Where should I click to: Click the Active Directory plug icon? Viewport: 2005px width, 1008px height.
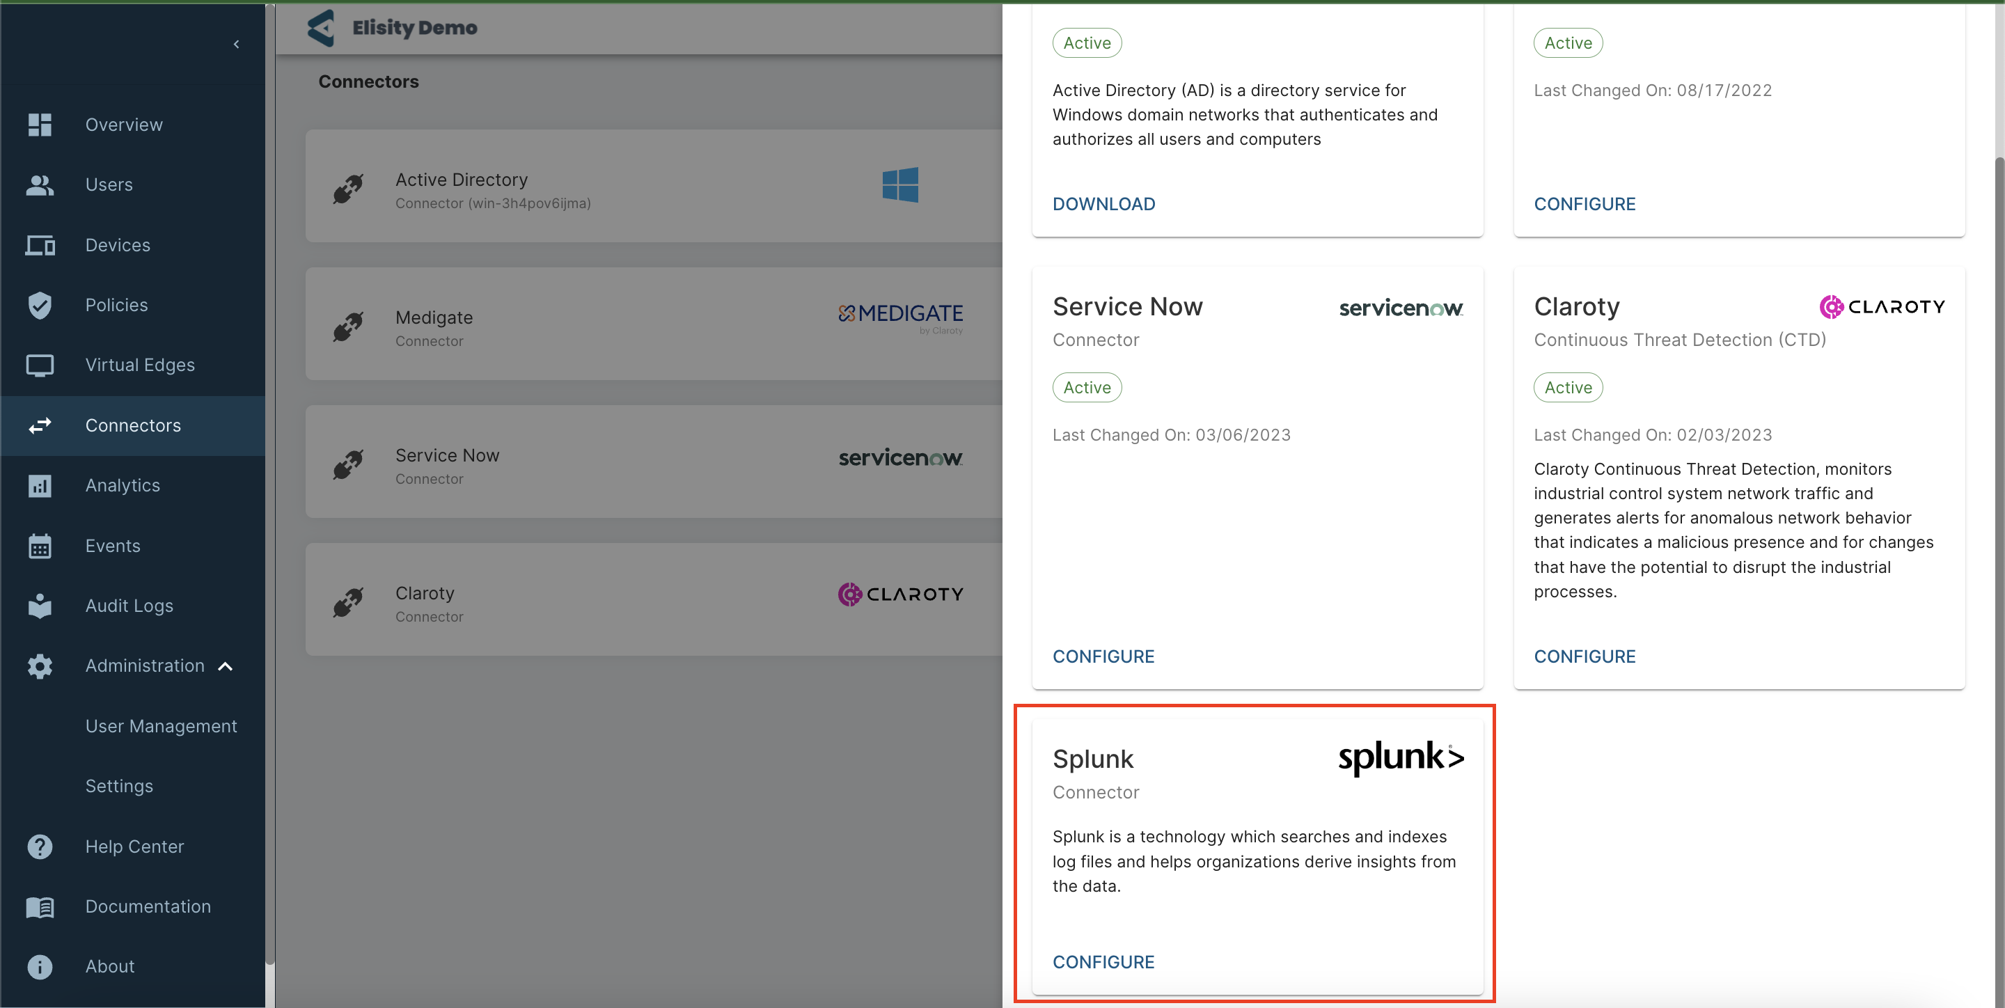tap(348, 189)
